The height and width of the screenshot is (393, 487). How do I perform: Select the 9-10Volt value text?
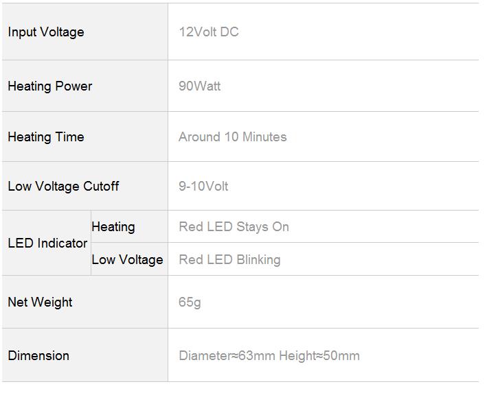pyautogui.click(x=203, y=186)
